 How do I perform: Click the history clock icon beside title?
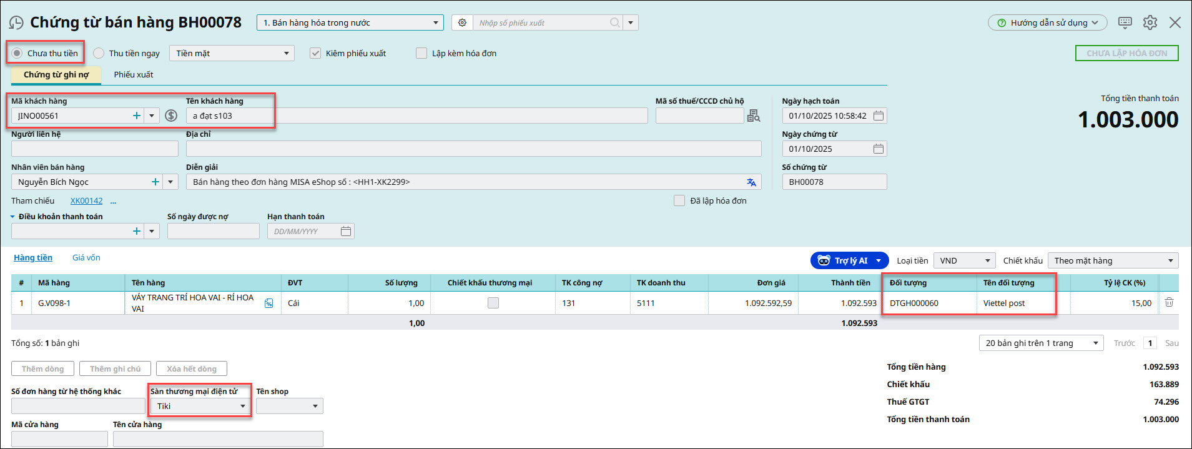point(16,23)
